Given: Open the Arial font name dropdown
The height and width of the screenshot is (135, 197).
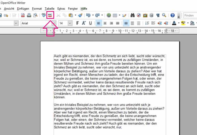Looking at the screenshot, I should (x=53, y=23).
